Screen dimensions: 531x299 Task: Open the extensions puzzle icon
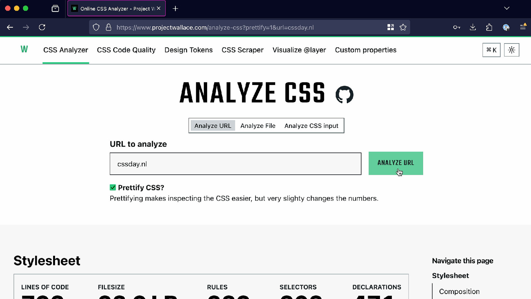[x=489, y=27]
